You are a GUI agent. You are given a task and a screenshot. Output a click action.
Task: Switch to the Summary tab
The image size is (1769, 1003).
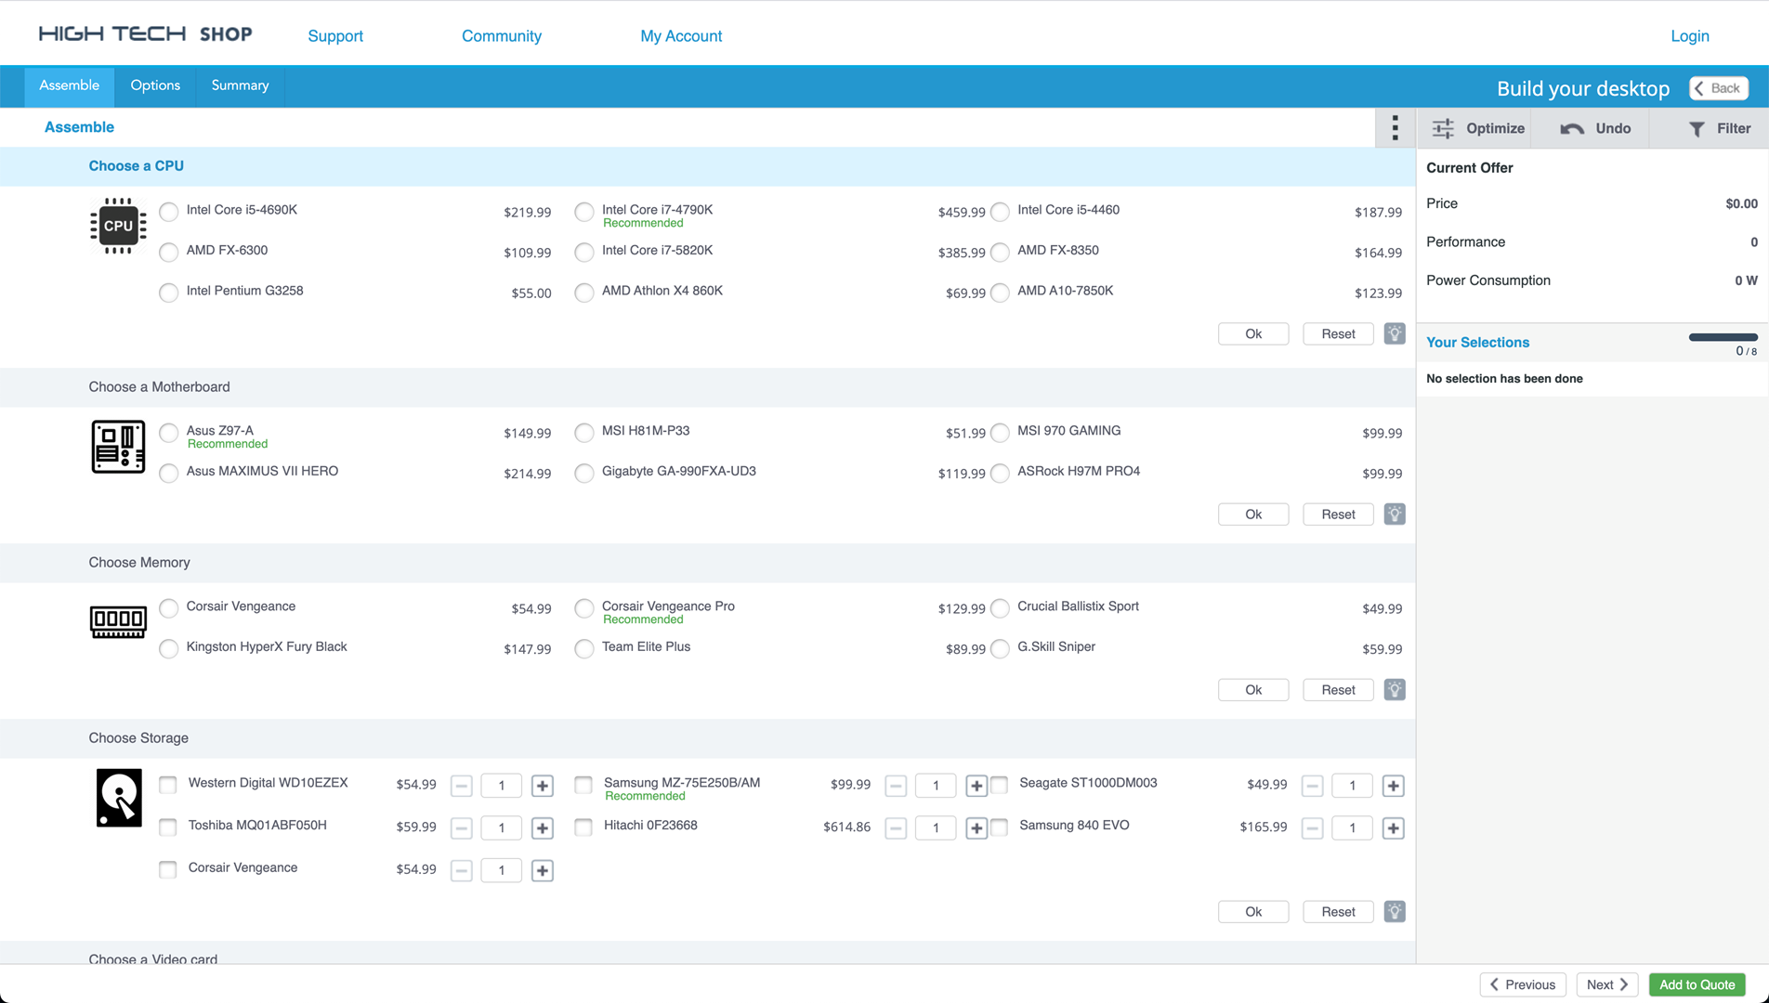click(x=240, y=85)
